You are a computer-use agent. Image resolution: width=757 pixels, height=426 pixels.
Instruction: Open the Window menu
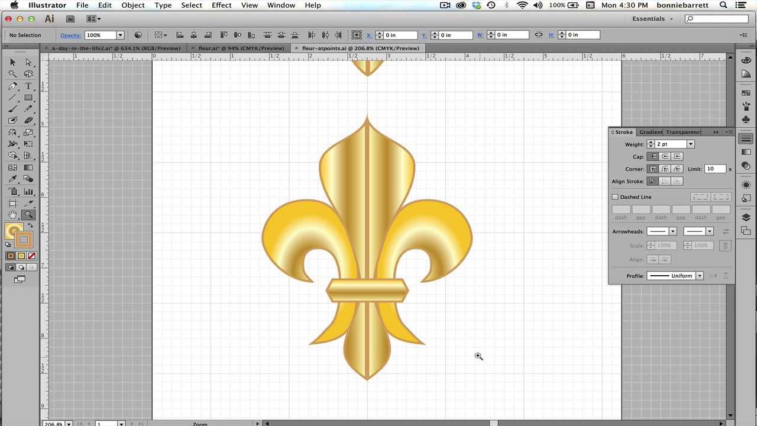(x=281, y=5)
